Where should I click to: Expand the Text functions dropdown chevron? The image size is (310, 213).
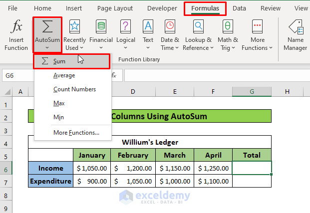(x=148, y=48)
